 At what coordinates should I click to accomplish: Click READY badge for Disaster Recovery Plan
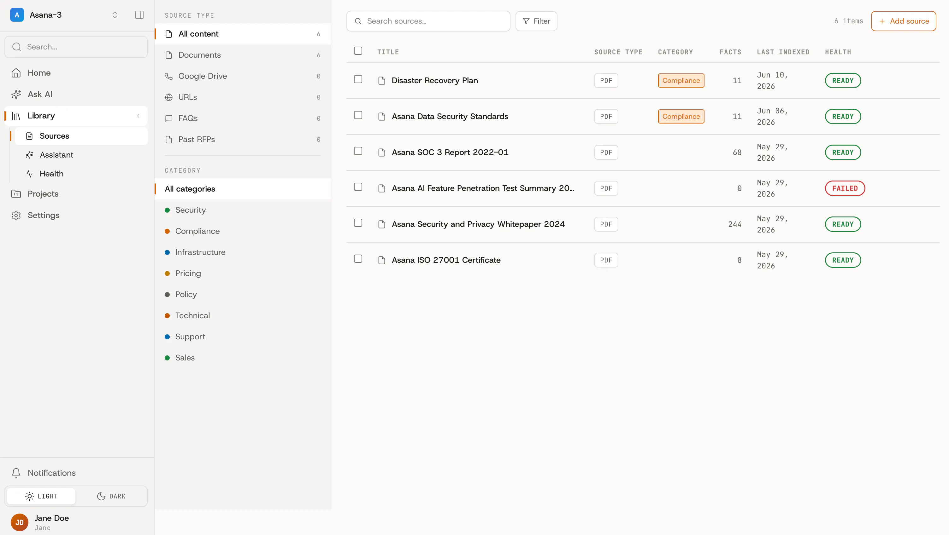pyautogui.click(x=843, y=81)
